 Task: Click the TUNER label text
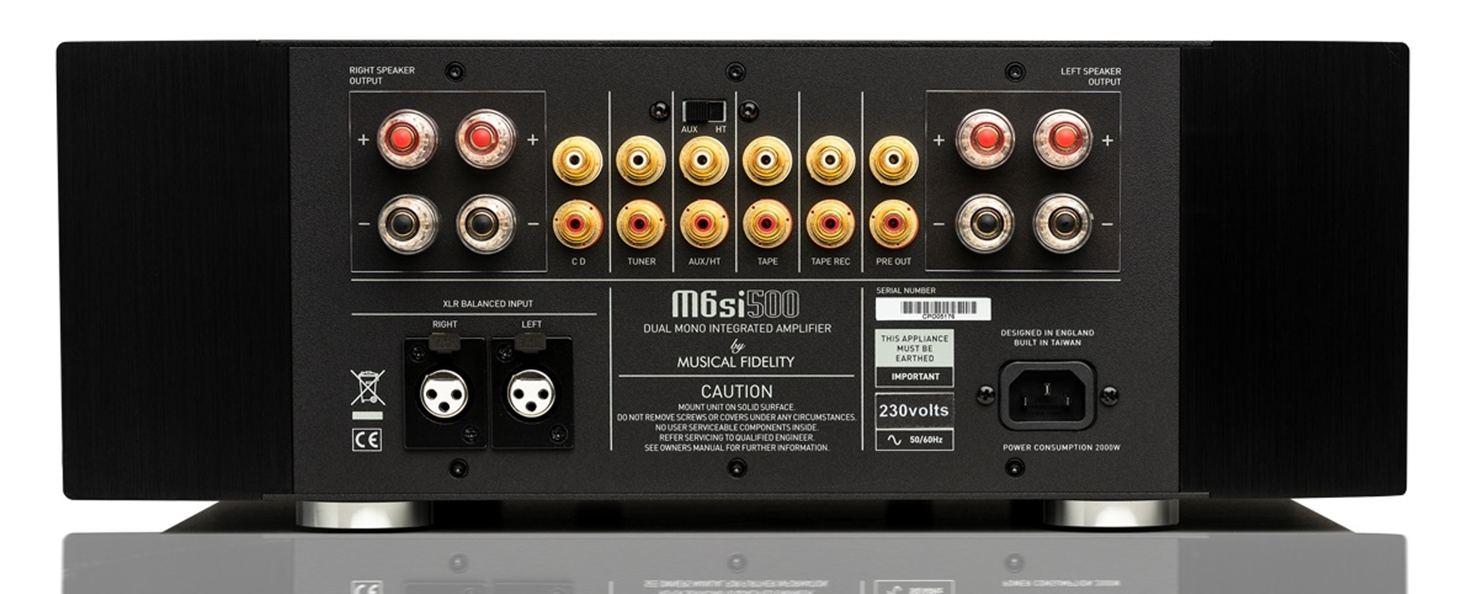pos(641,261)
